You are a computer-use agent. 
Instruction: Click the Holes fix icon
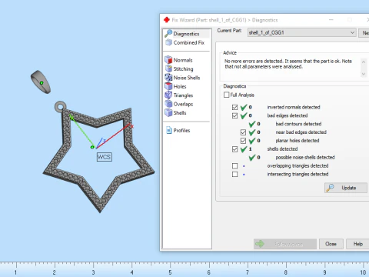tap(168, 86)
